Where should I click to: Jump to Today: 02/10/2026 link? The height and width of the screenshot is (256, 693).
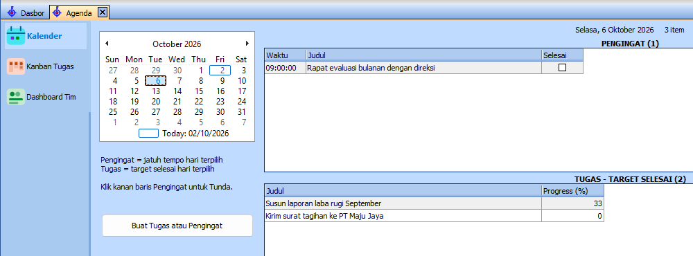click(x=196, y=134)
